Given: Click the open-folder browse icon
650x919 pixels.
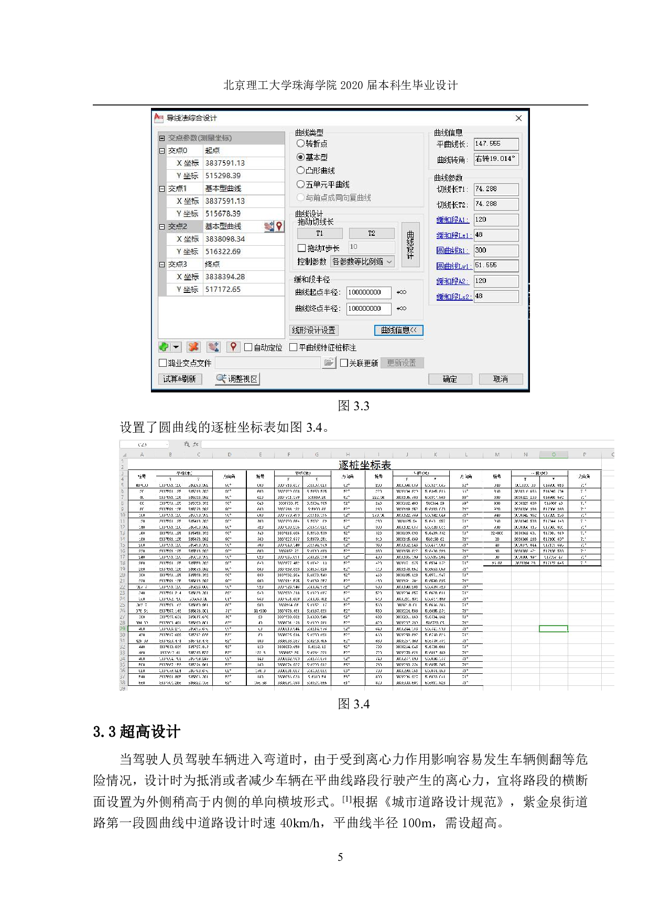Looking at the screenshot, I should pyautogui.click(x=329, y=363).
